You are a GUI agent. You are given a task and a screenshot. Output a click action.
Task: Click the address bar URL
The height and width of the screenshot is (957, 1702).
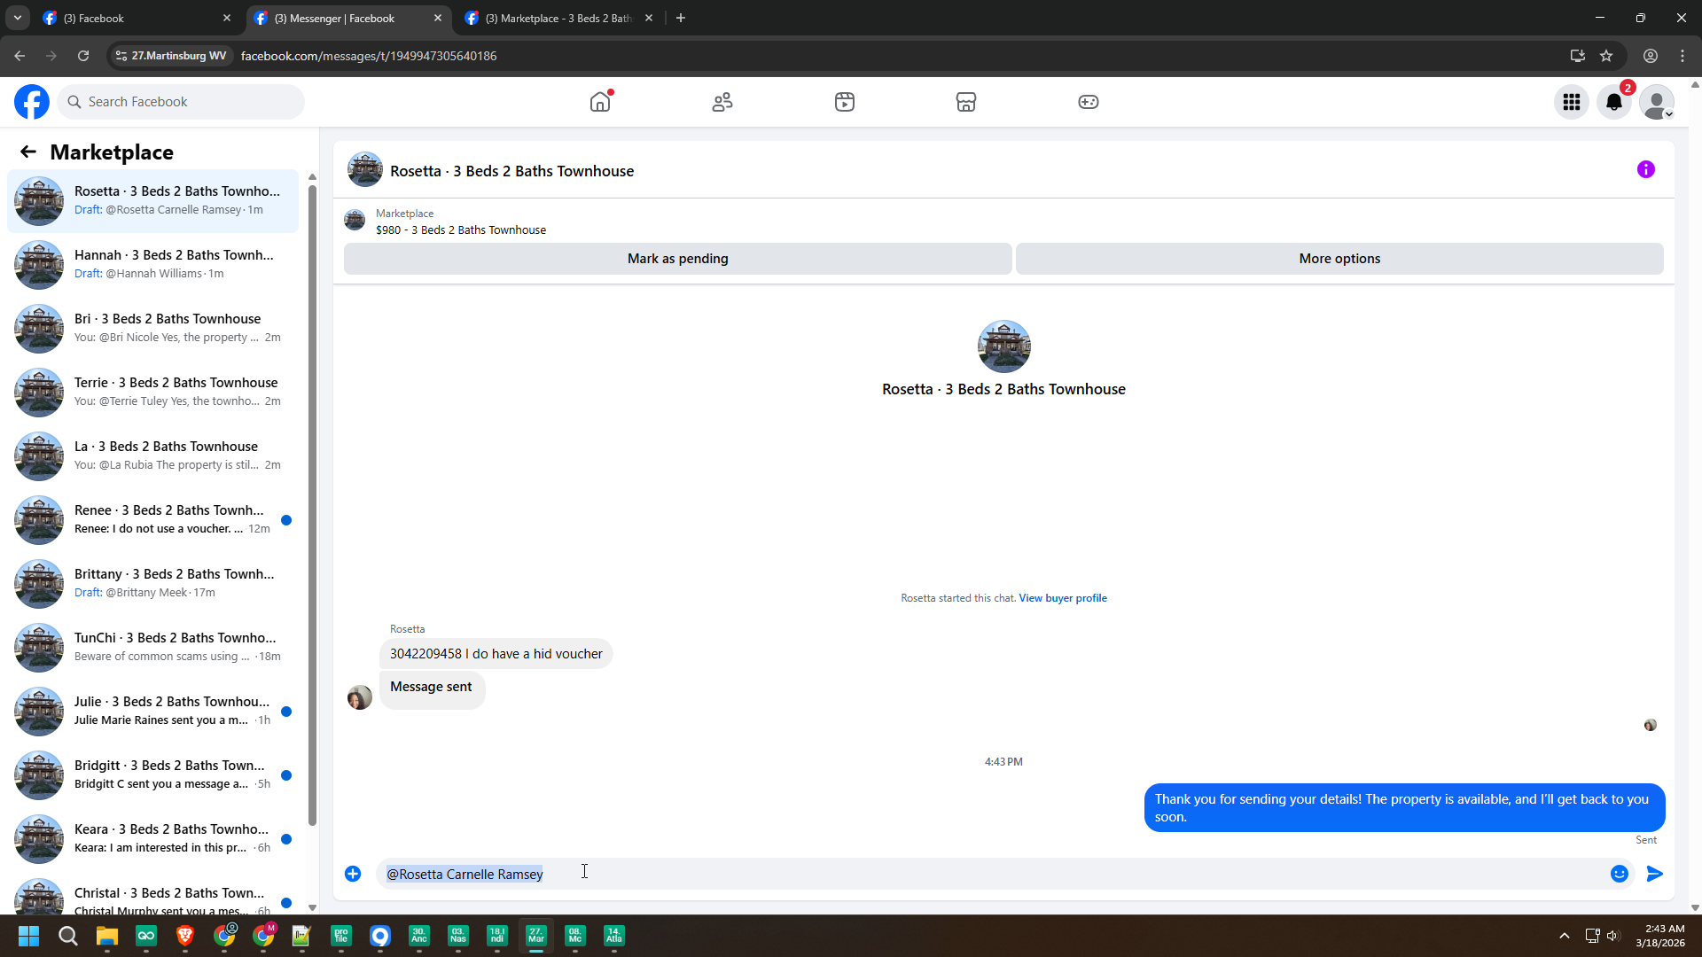[x=369, y=56]
